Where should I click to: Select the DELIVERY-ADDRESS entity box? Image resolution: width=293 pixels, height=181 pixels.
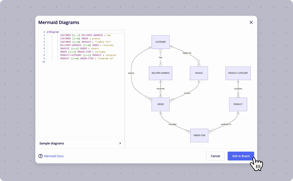click(x=161, y=73)
